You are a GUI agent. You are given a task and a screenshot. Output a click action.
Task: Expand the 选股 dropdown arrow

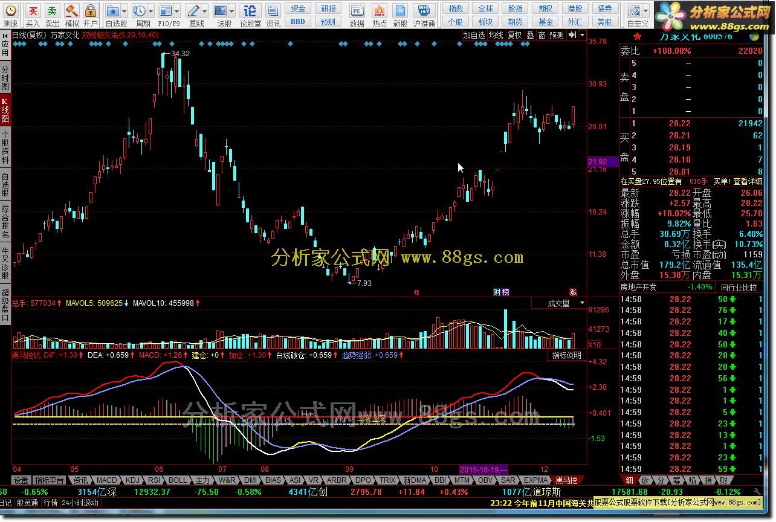pos(232,11)
